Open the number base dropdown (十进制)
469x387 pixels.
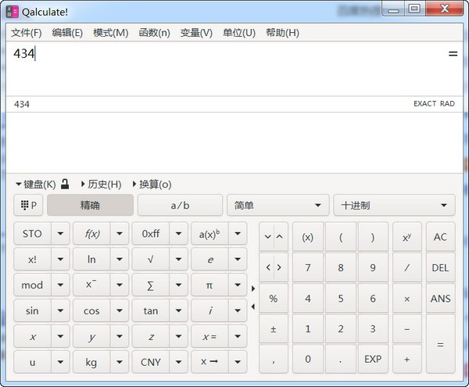[394, 206]
